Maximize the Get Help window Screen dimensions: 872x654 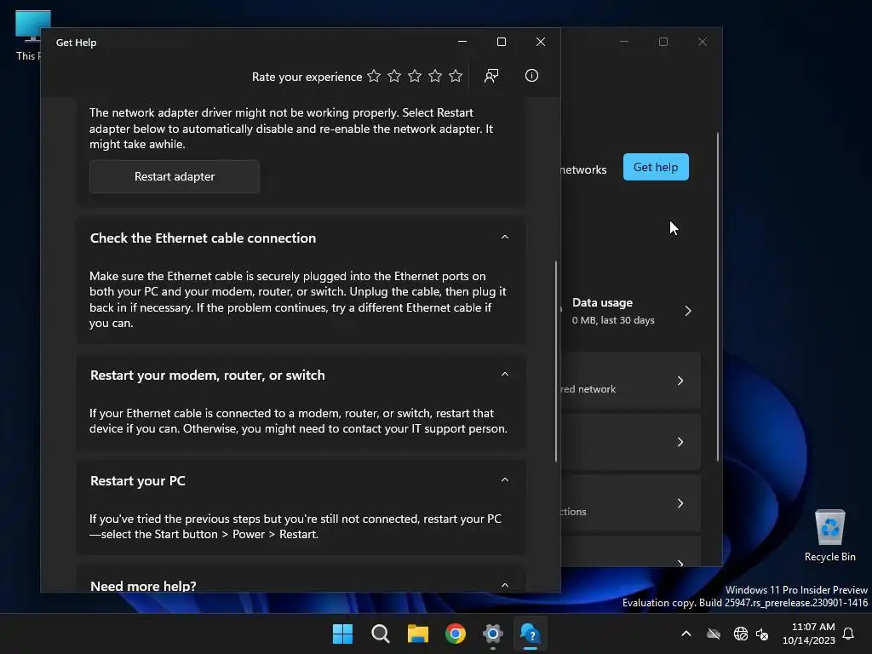501,42
